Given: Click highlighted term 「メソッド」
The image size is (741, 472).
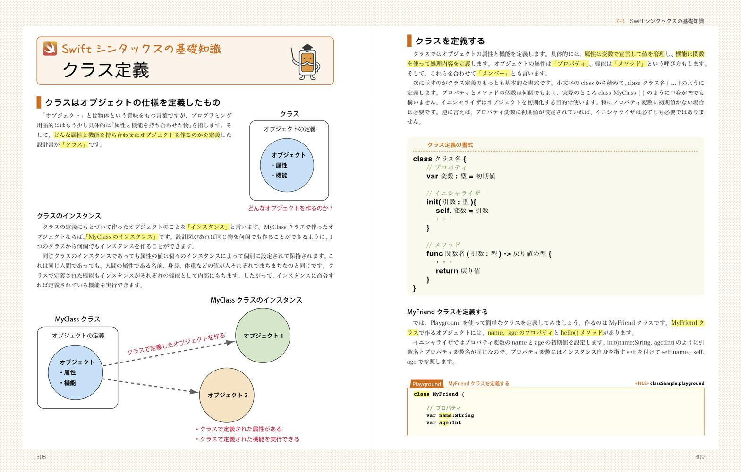Looking at the screenshot, I should coord(630,64).
